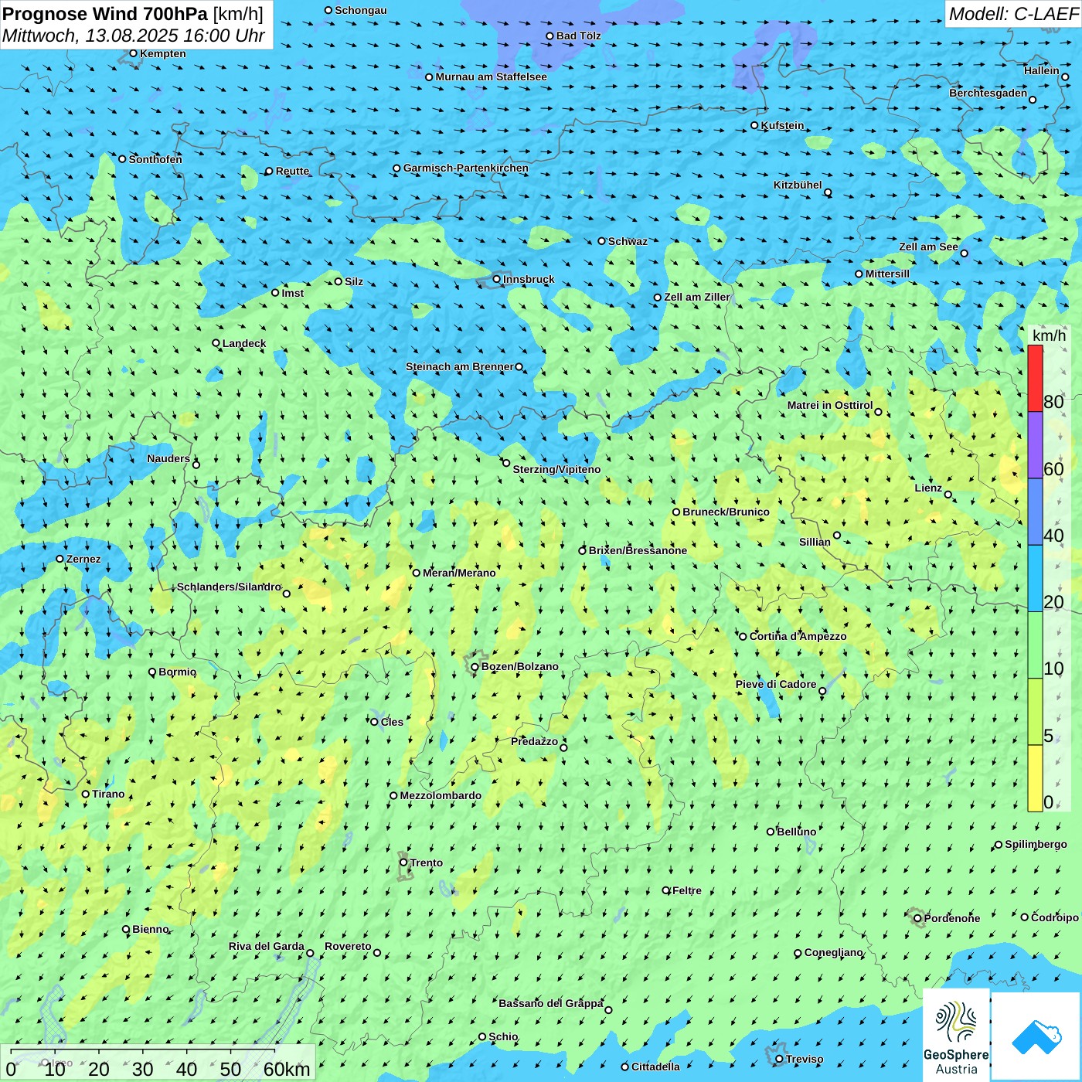Select the Bozen/Bolzano city label

tap(519, 666)
